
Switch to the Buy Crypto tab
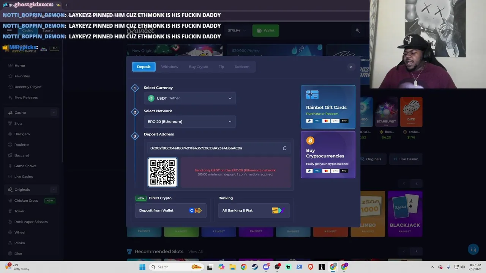coord(199,67)
